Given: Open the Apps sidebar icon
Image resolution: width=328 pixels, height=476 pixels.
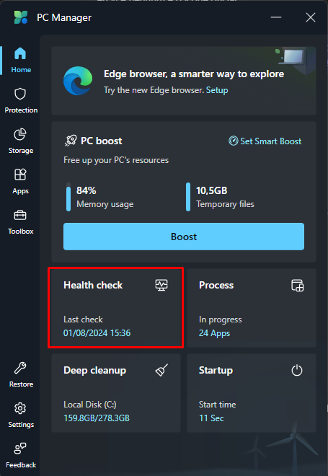Looking at the screenshot, I should point(20,175).
